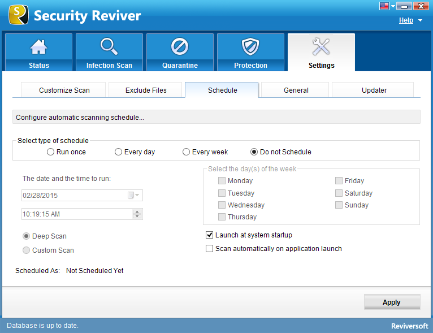Check the Friday checkbox
433x333 pixels.
point(339,181)
